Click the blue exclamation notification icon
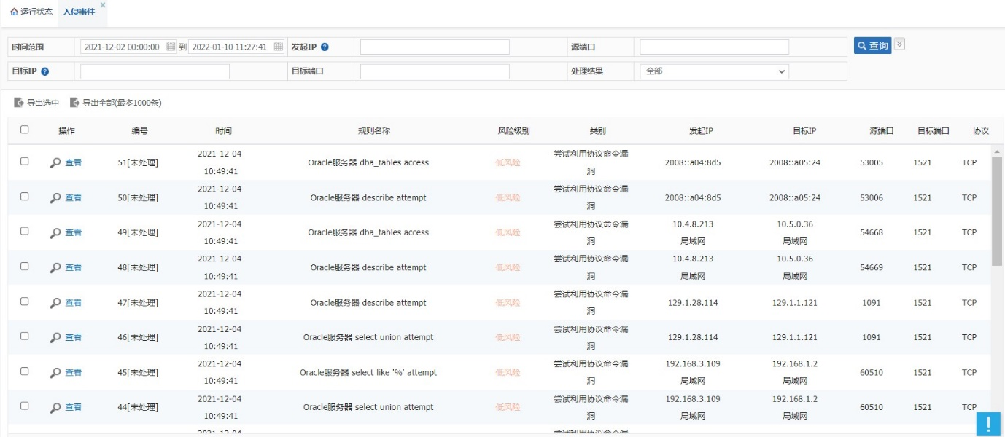 click(x=988, y=424)
